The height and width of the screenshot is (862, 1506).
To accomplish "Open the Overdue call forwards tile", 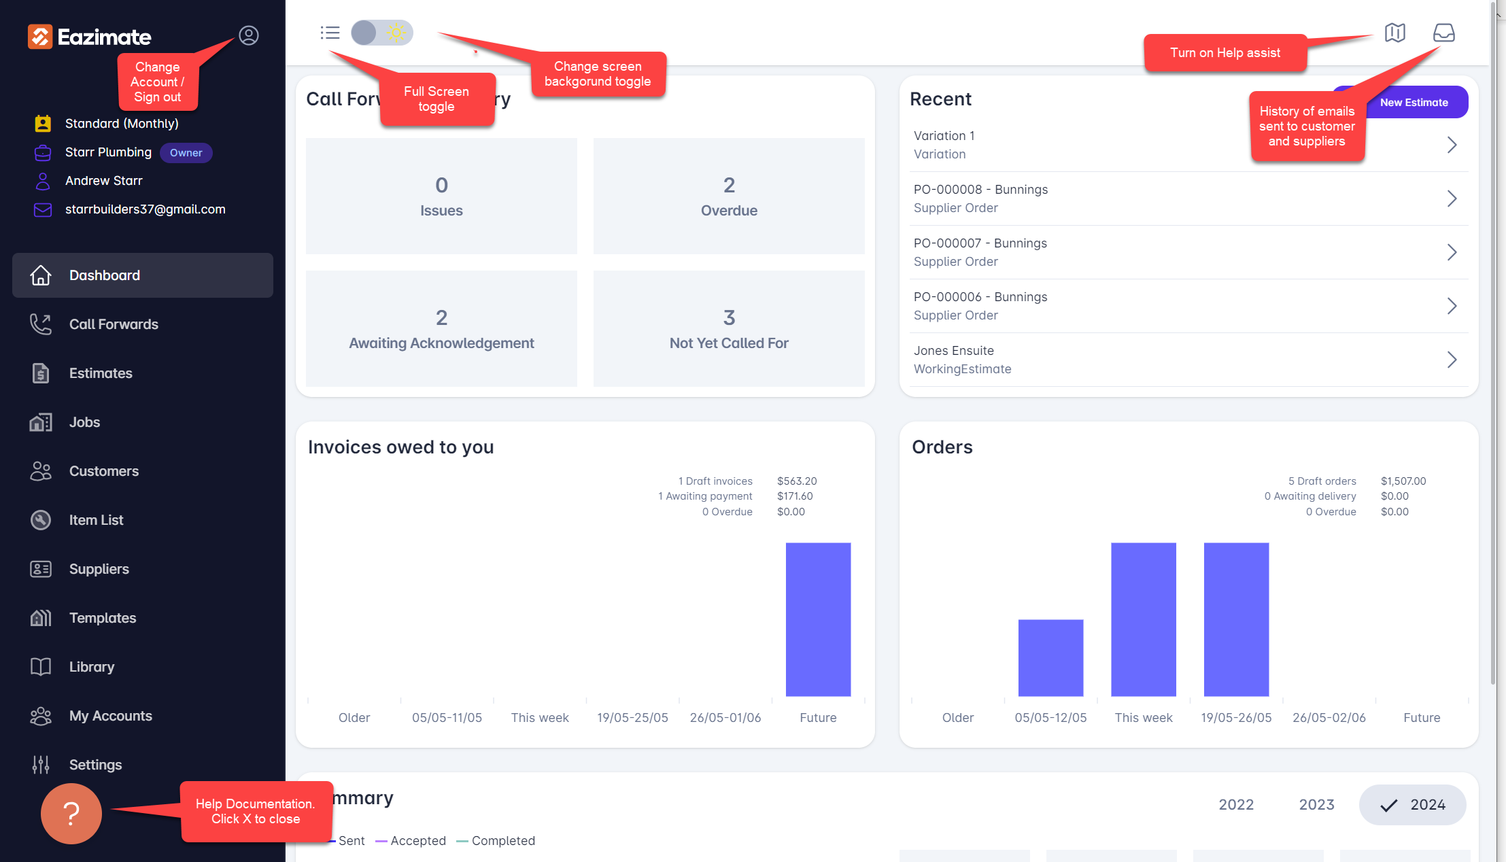I will tap(729, 196).
